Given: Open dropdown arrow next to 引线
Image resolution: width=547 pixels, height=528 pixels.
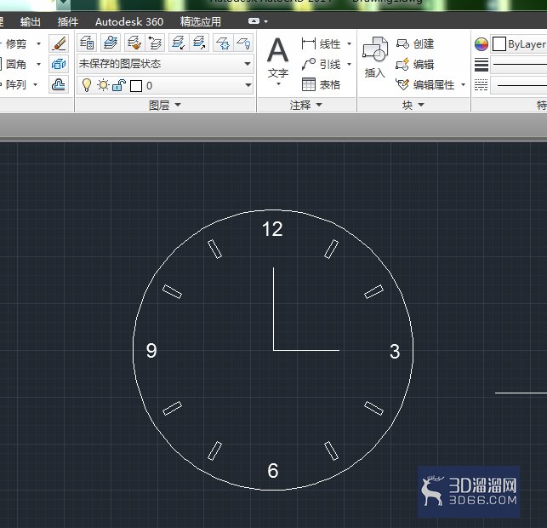Looking at the screenshot, I should coord(349,64).
